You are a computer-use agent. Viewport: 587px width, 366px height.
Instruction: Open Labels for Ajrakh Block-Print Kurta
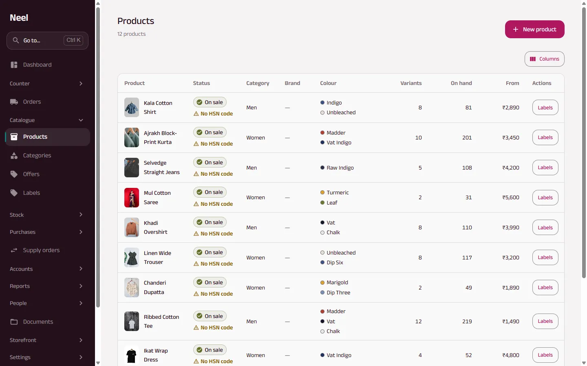pos(545,137)
